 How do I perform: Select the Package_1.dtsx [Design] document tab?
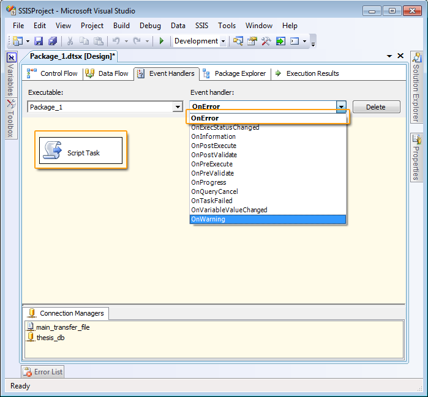72,56
